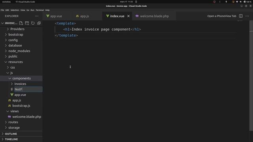This screenshot has width=253, height=142.
Task: Click the closing template tag line
Action: point(66,35)
